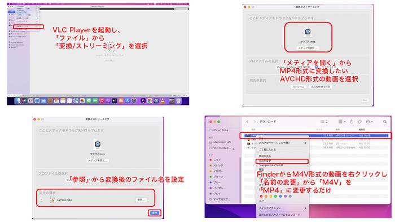The height and width of the screenshot is (222, 395).
Task: Click メディアを開く in the dialog with ストリーム button
Action: point(308,48)
